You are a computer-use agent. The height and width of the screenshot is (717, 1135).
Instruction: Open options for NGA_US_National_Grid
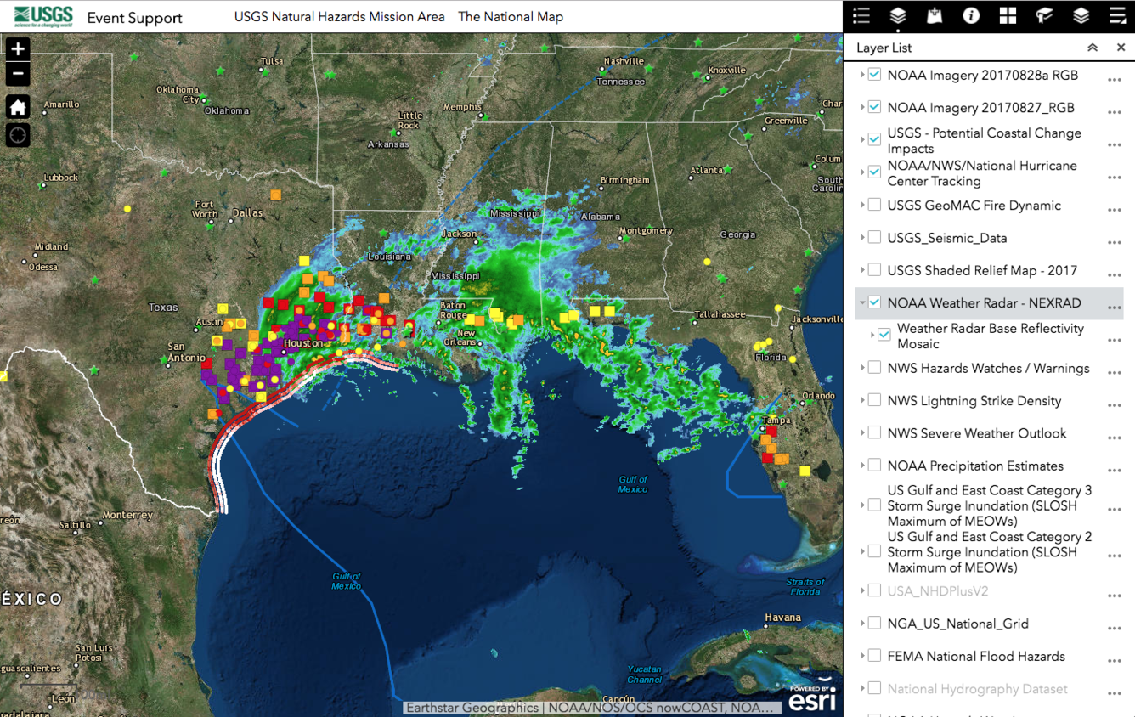click(1114, 629)
